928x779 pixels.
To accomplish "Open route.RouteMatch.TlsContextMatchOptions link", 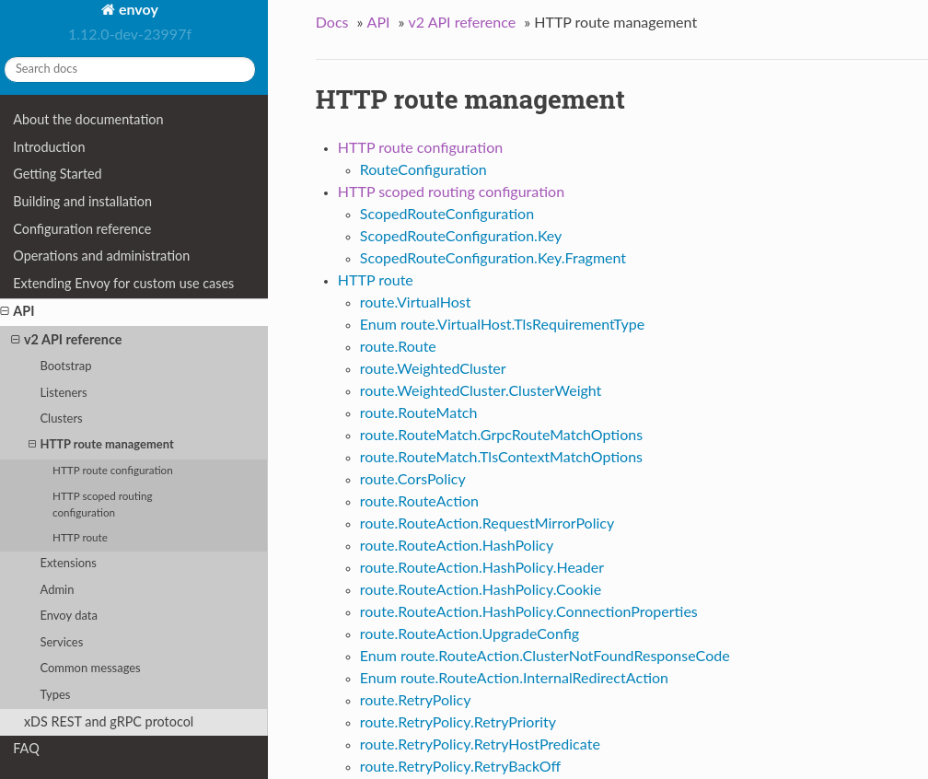I will click(501, 458).
